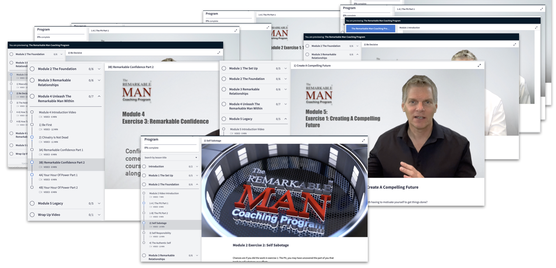Click Module 2 The Foundation title, Compelling Future window
Screen dimensions: 556x268
pyautogui.click(x=247, y=79)
